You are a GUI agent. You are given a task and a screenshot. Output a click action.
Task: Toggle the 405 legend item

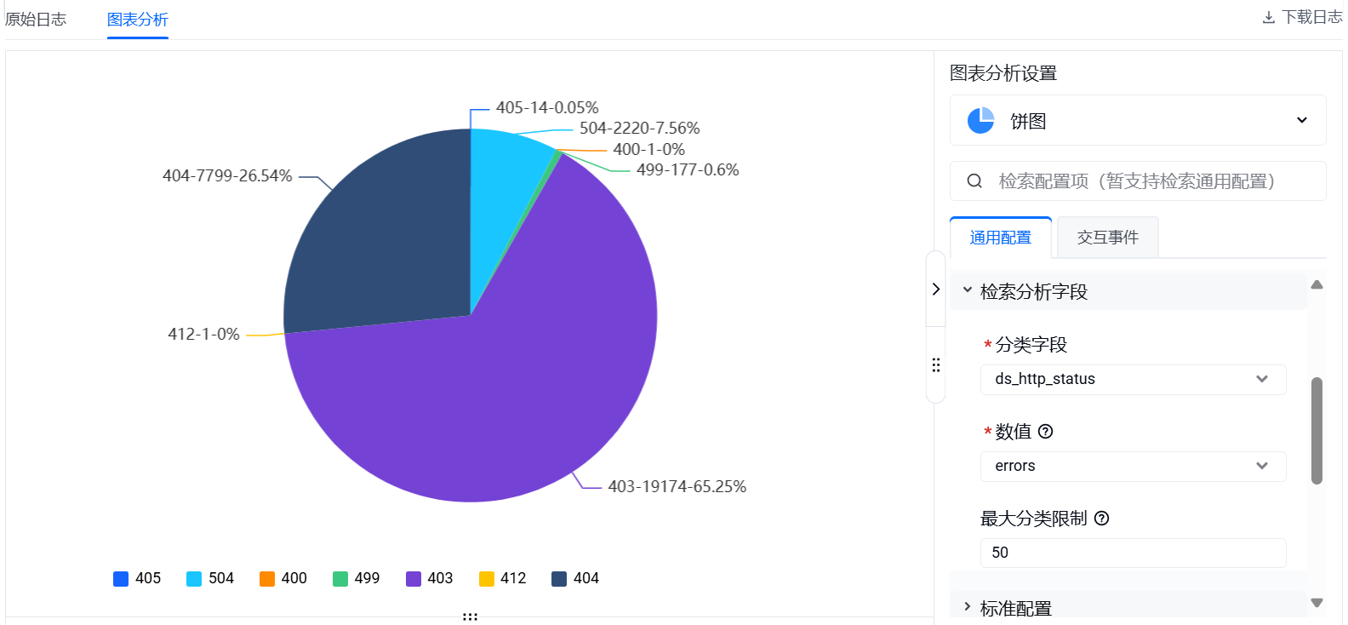click(x=137, y=579)
